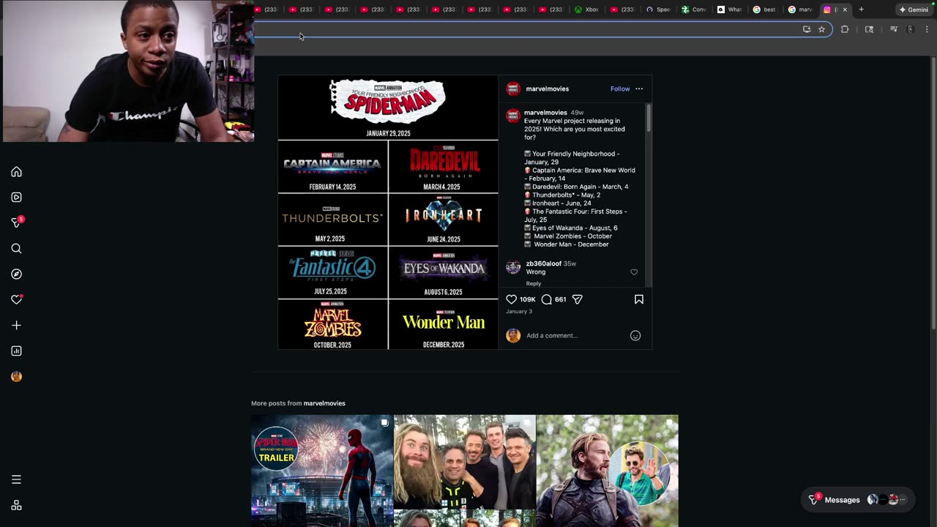
Task: Open the Spider-Man Brand New Day trailer post
Action: click(x=322, y=471)
